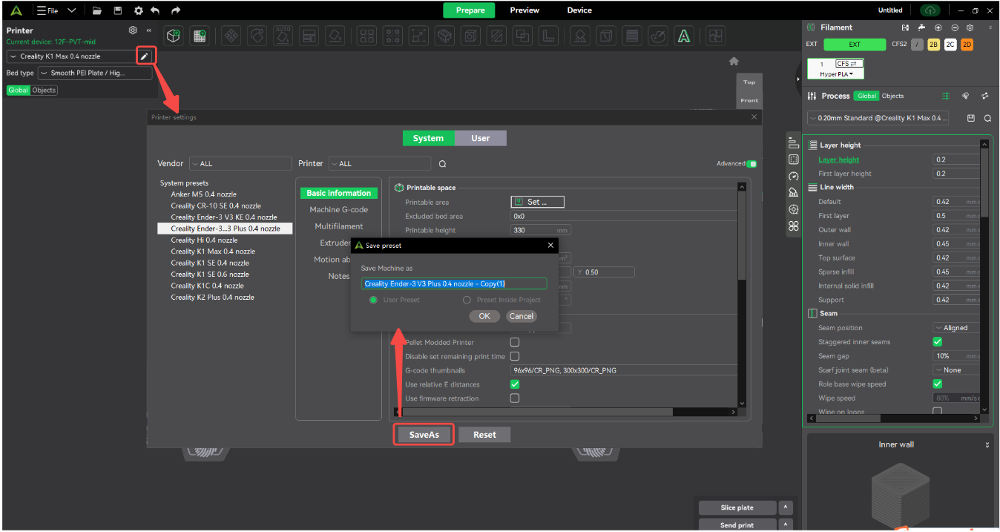Open printer panel settings gear
1000x532 pixels.
133,30
